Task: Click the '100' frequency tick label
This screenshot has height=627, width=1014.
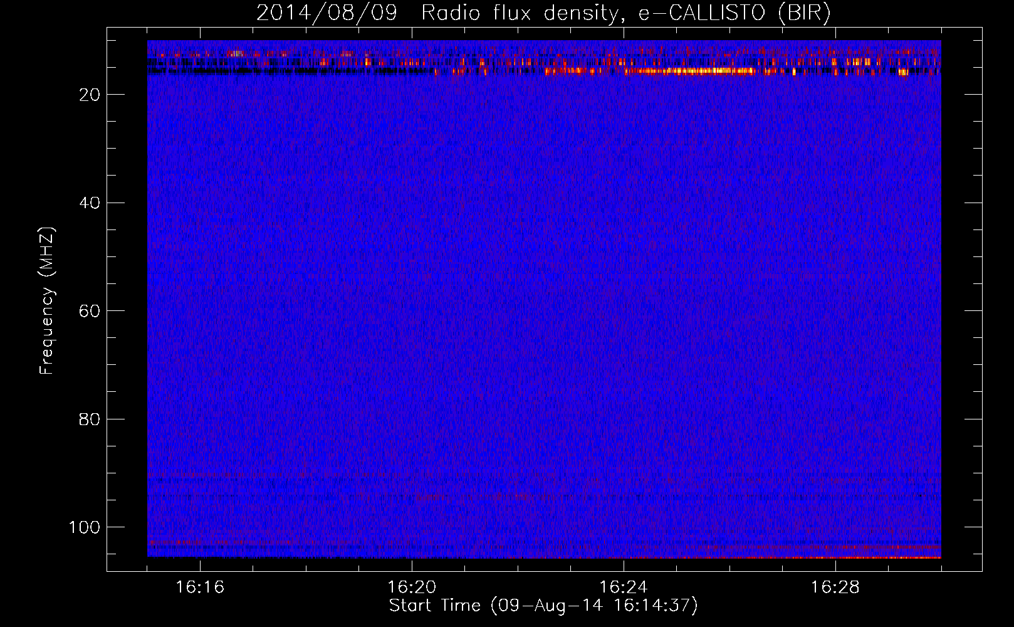Action: click(85, 527)
